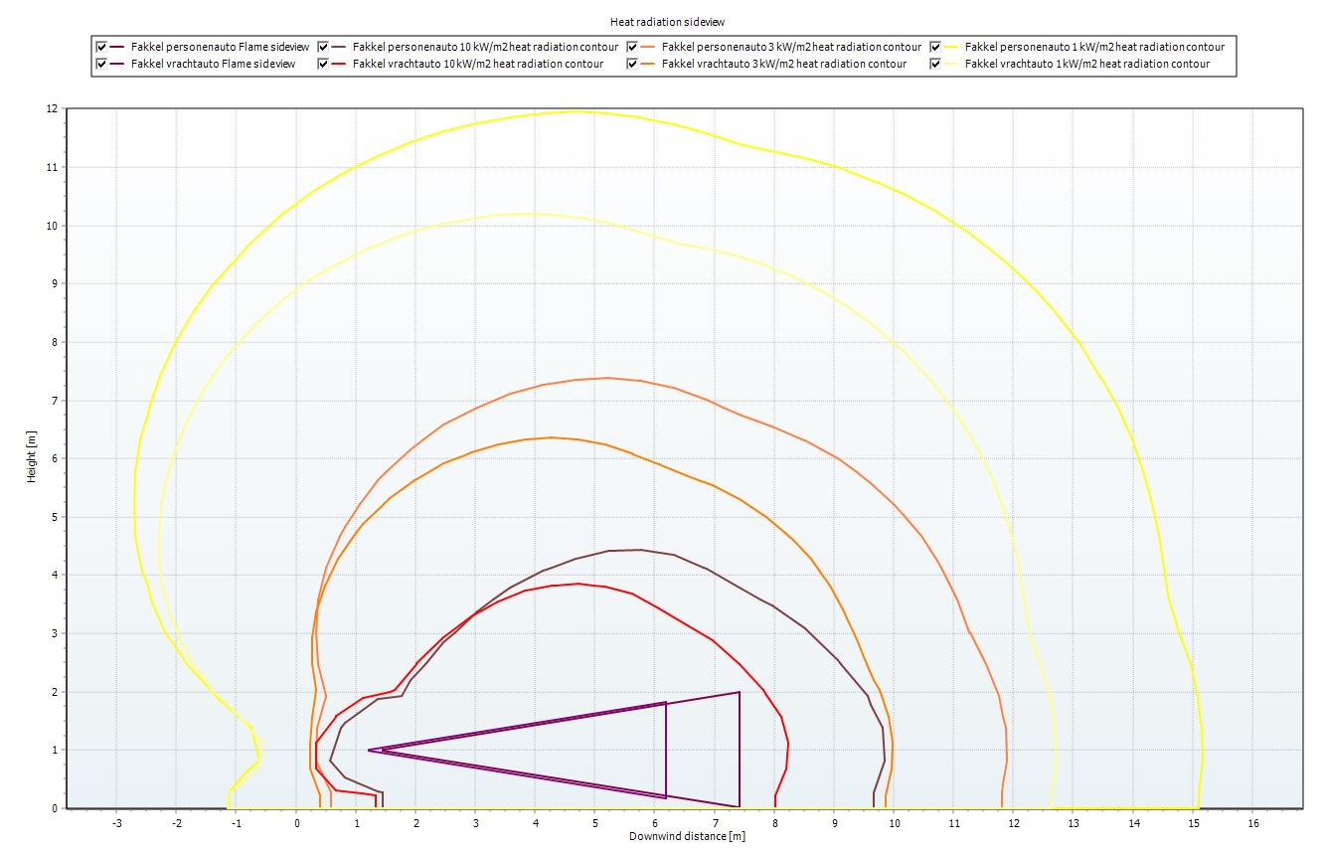
Task: Click the Height [m] axis title
Action: 32,457
